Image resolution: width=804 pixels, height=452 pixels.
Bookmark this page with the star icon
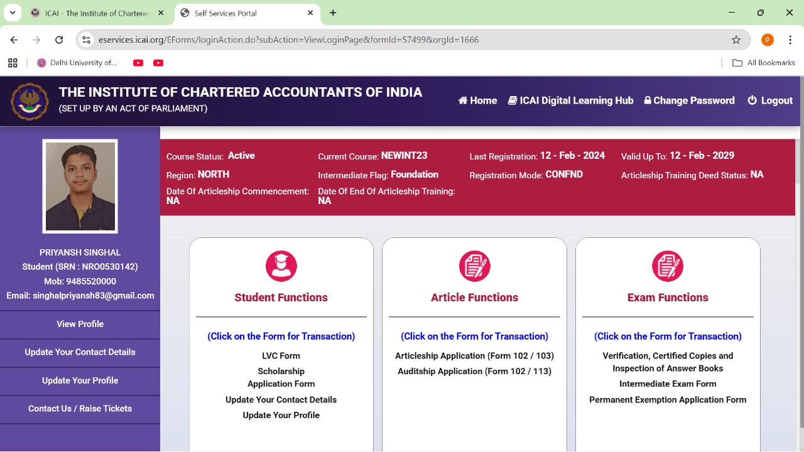tap(736, 40)
